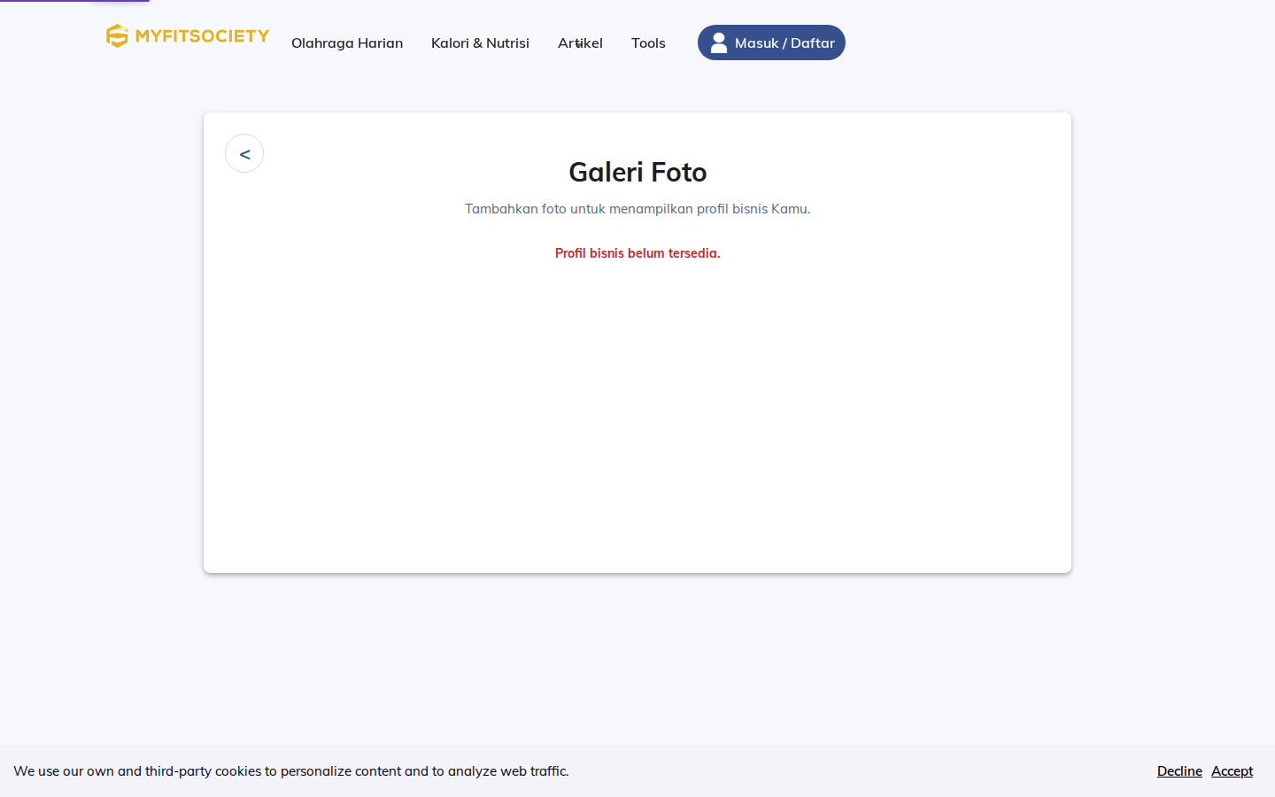Open the Kalori & Nutrisi menu
Image resolution: width=1275 pixels, height=797 pixels.
pos(480,43)
